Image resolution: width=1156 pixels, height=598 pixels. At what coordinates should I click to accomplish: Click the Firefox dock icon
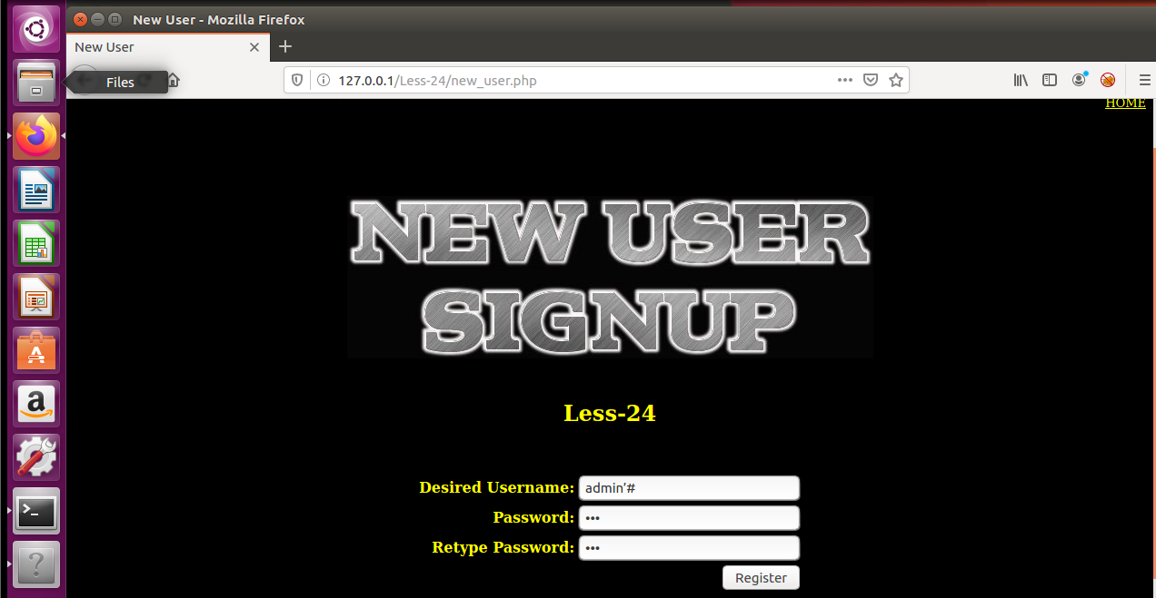tap(36, 136)
